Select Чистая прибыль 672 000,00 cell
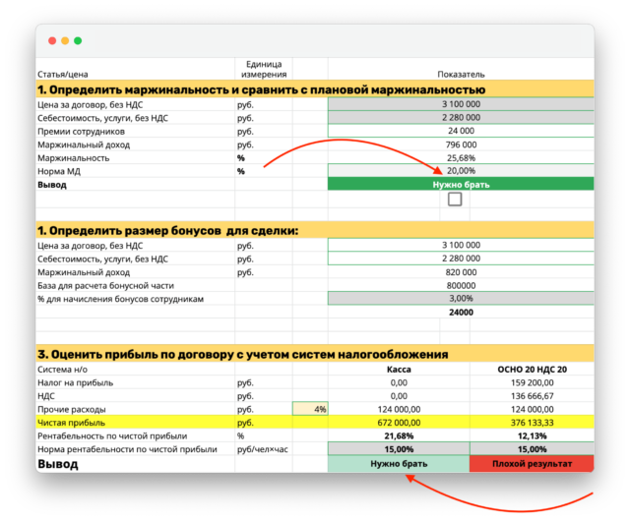The width and height of the screenshot is (630, 520). (x=399, y=423)
